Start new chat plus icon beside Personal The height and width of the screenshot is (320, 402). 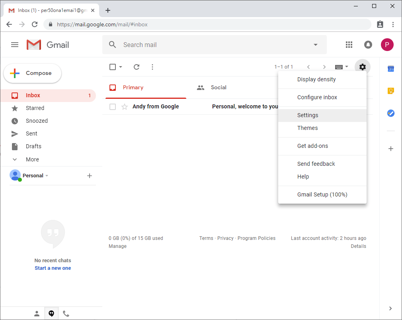pos(90,176)
